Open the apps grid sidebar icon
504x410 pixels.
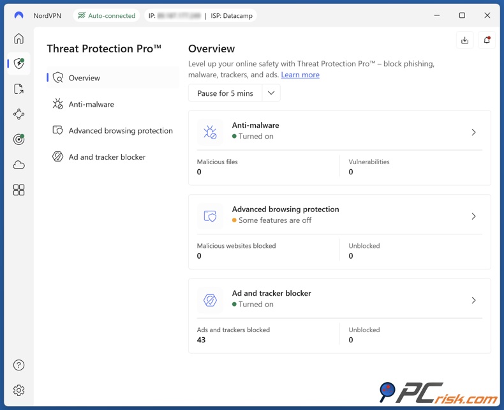[19, 190]
